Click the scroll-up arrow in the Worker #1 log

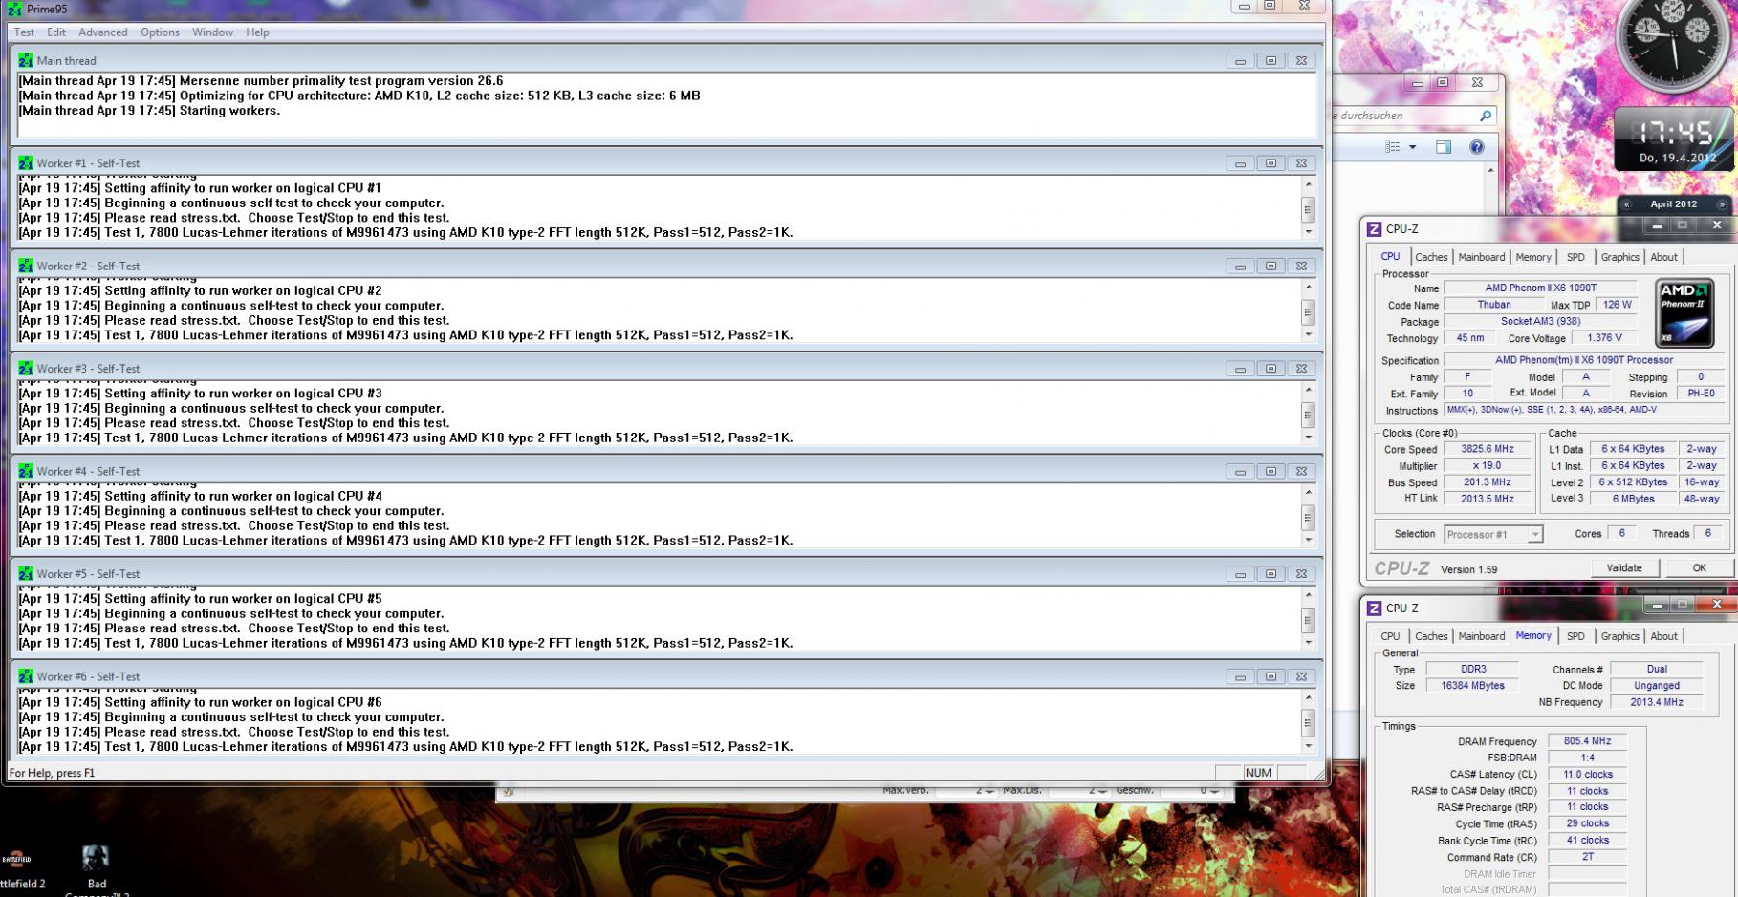1308,183
